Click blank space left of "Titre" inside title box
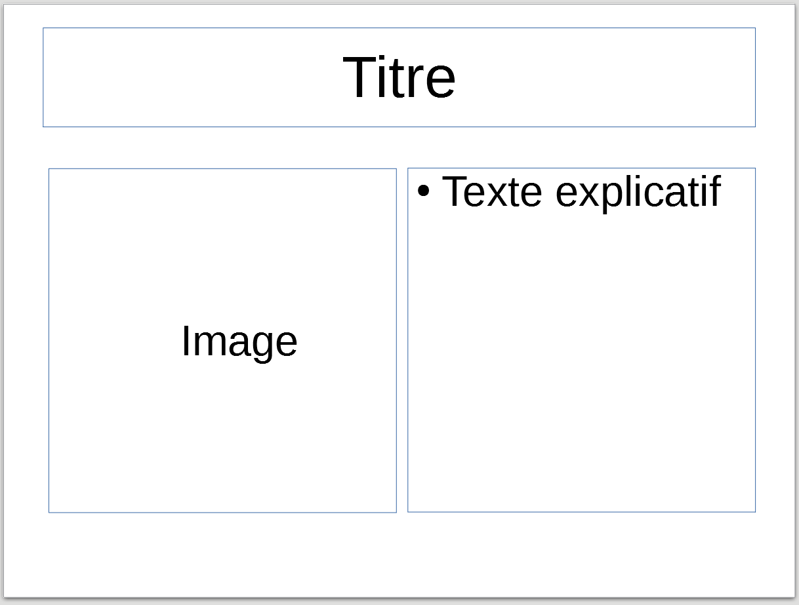The image size is (799, 605). click(x=190, y=77)
